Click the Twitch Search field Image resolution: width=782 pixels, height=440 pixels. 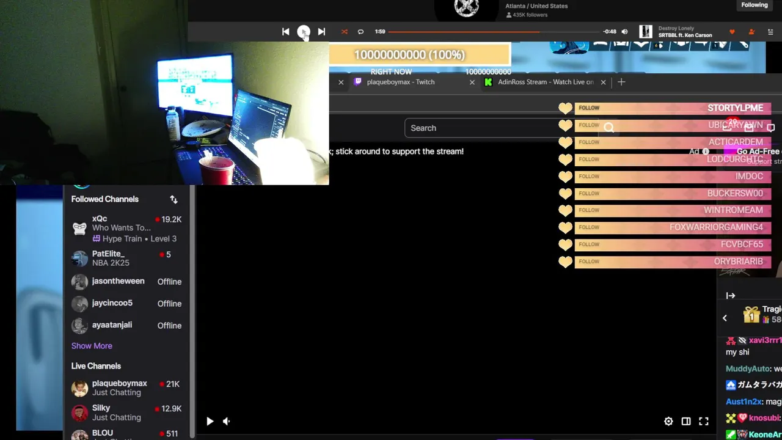[501, 128]
